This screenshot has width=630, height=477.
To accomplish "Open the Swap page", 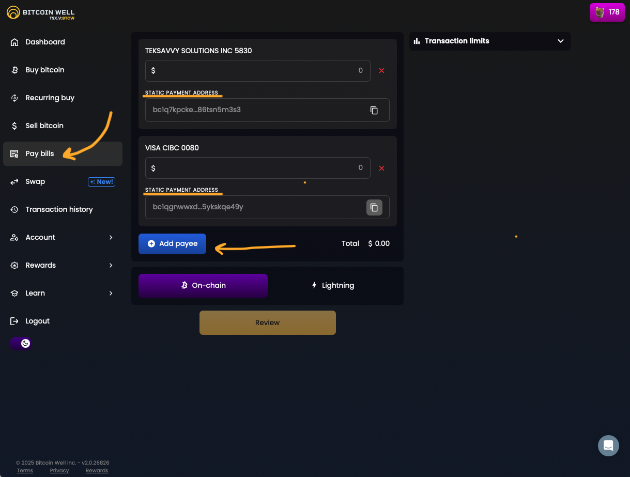I will pyautogui.click(x=35, y=182).
